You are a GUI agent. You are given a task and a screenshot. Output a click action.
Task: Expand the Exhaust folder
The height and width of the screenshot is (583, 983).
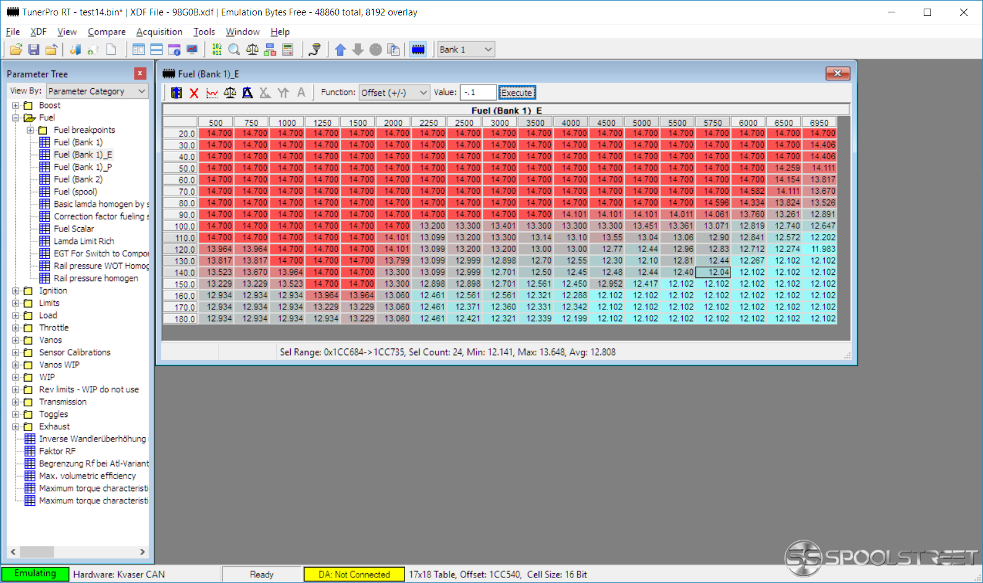click(x=16, y=427)
